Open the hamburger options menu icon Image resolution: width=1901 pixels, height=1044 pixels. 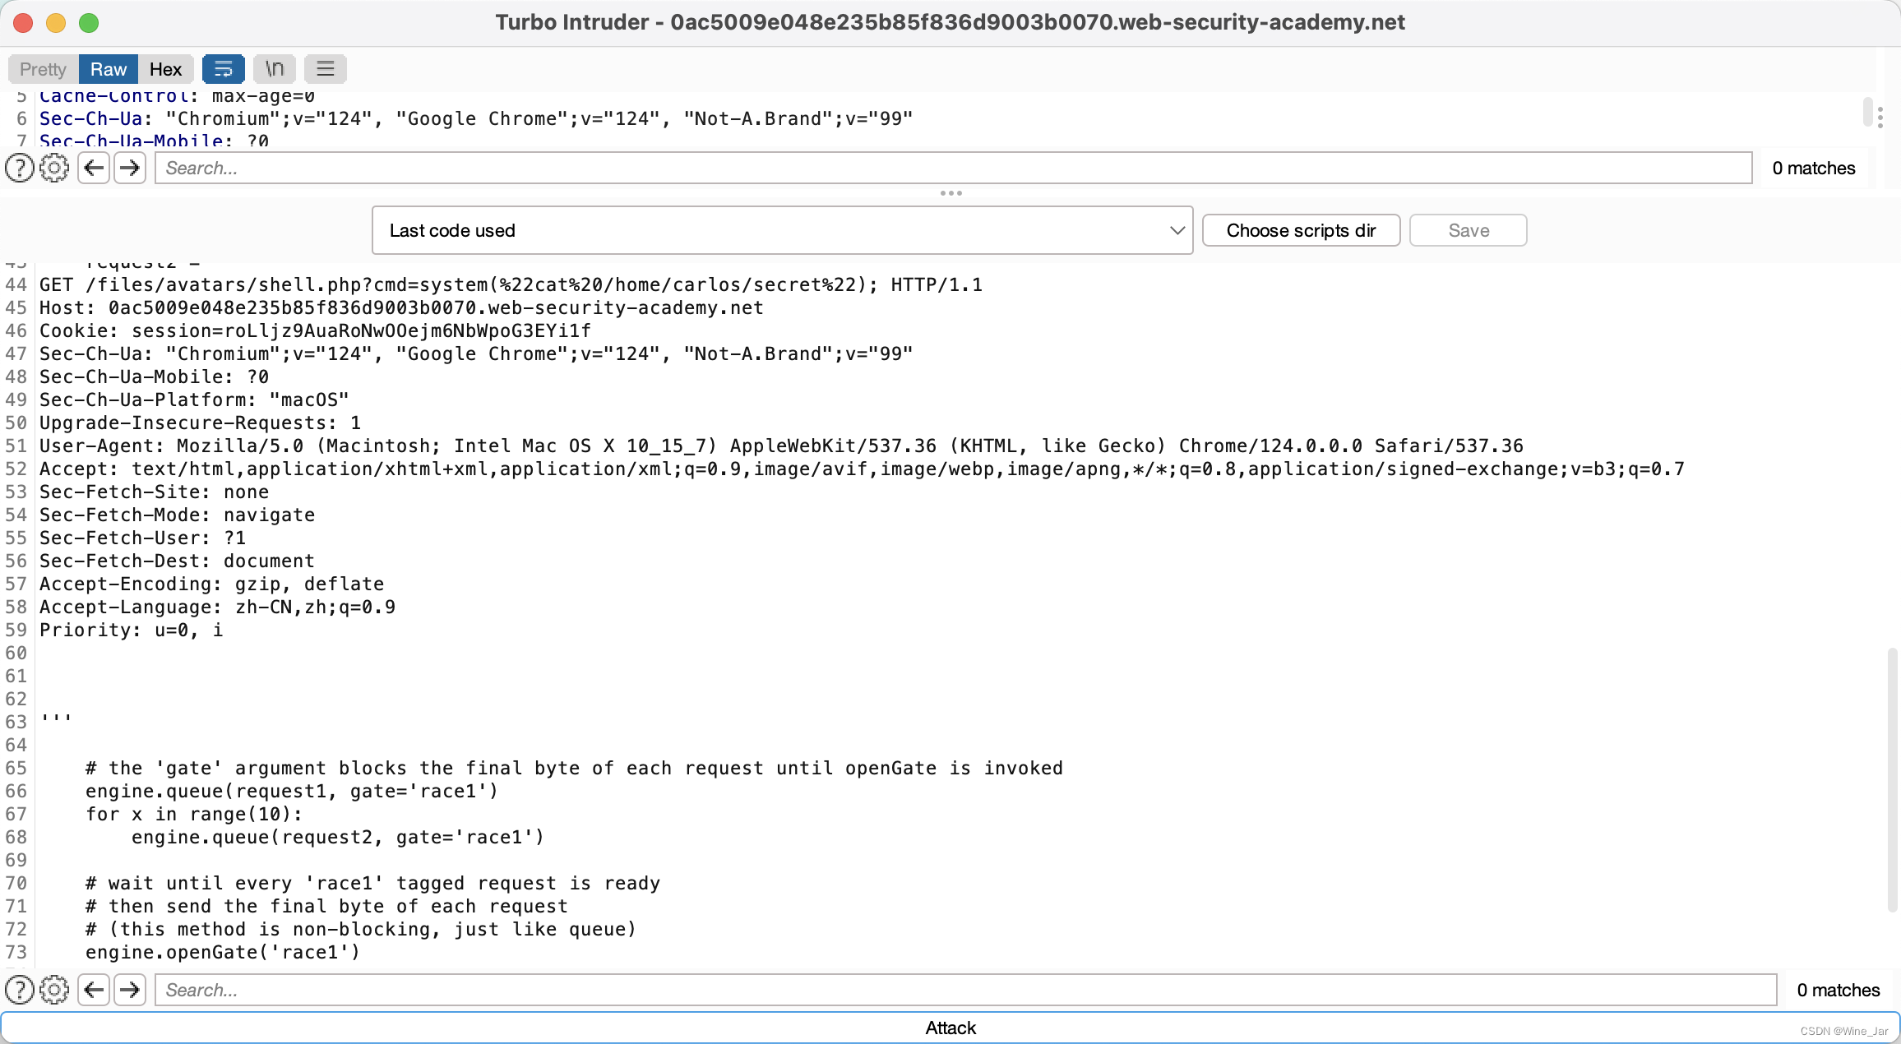(326, 69)
